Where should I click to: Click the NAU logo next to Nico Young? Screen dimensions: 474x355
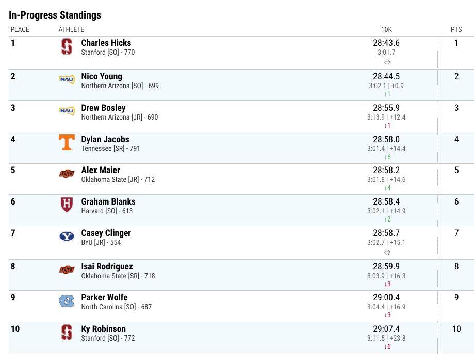[x=67, y=79]
